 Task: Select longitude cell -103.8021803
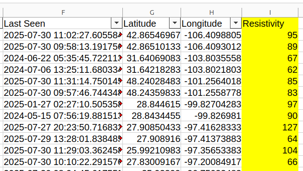(211, 70)
